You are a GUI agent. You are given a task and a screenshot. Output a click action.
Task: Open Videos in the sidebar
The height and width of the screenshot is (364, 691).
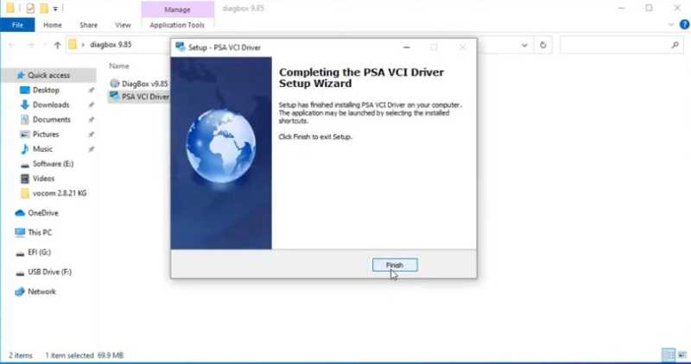coord(44,179)
